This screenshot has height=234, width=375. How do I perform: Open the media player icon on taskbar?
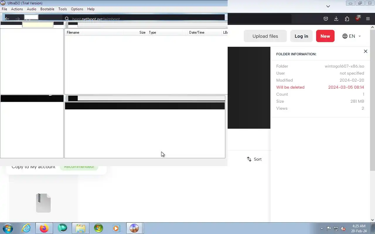point(116,228)
